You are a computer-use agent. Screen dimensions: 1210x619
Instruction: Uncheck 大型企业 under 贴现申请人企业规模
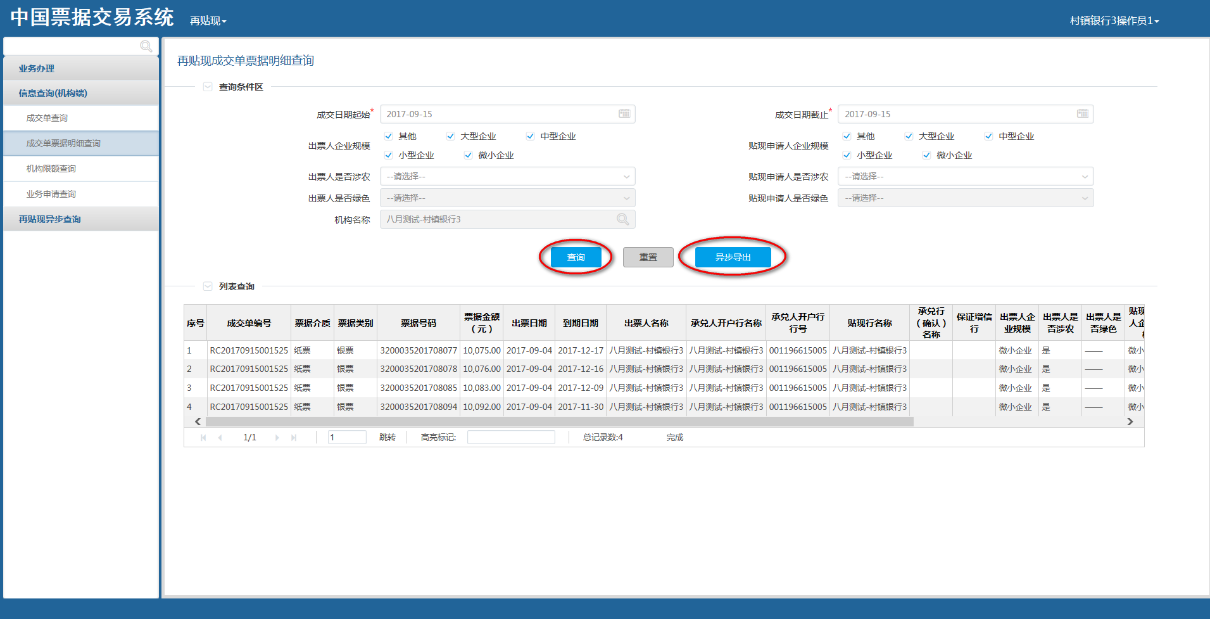(909, 136)
